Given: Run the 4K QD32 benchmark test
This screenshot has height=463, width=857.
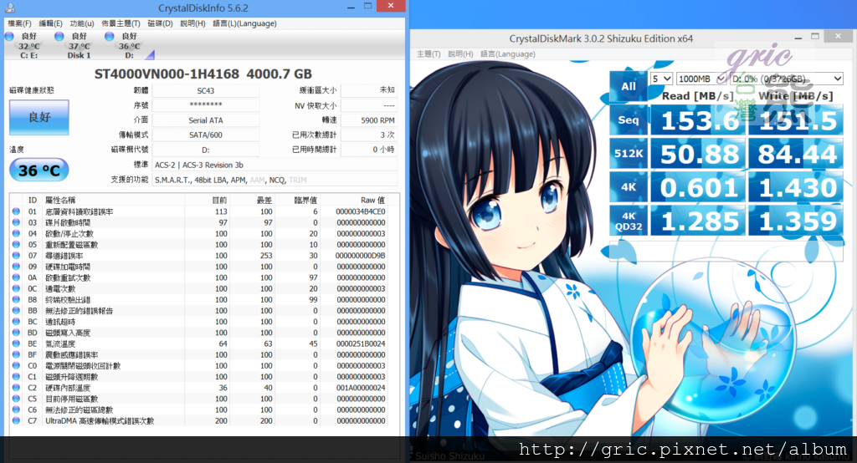Looking at the screenshot, I should 629,221.
